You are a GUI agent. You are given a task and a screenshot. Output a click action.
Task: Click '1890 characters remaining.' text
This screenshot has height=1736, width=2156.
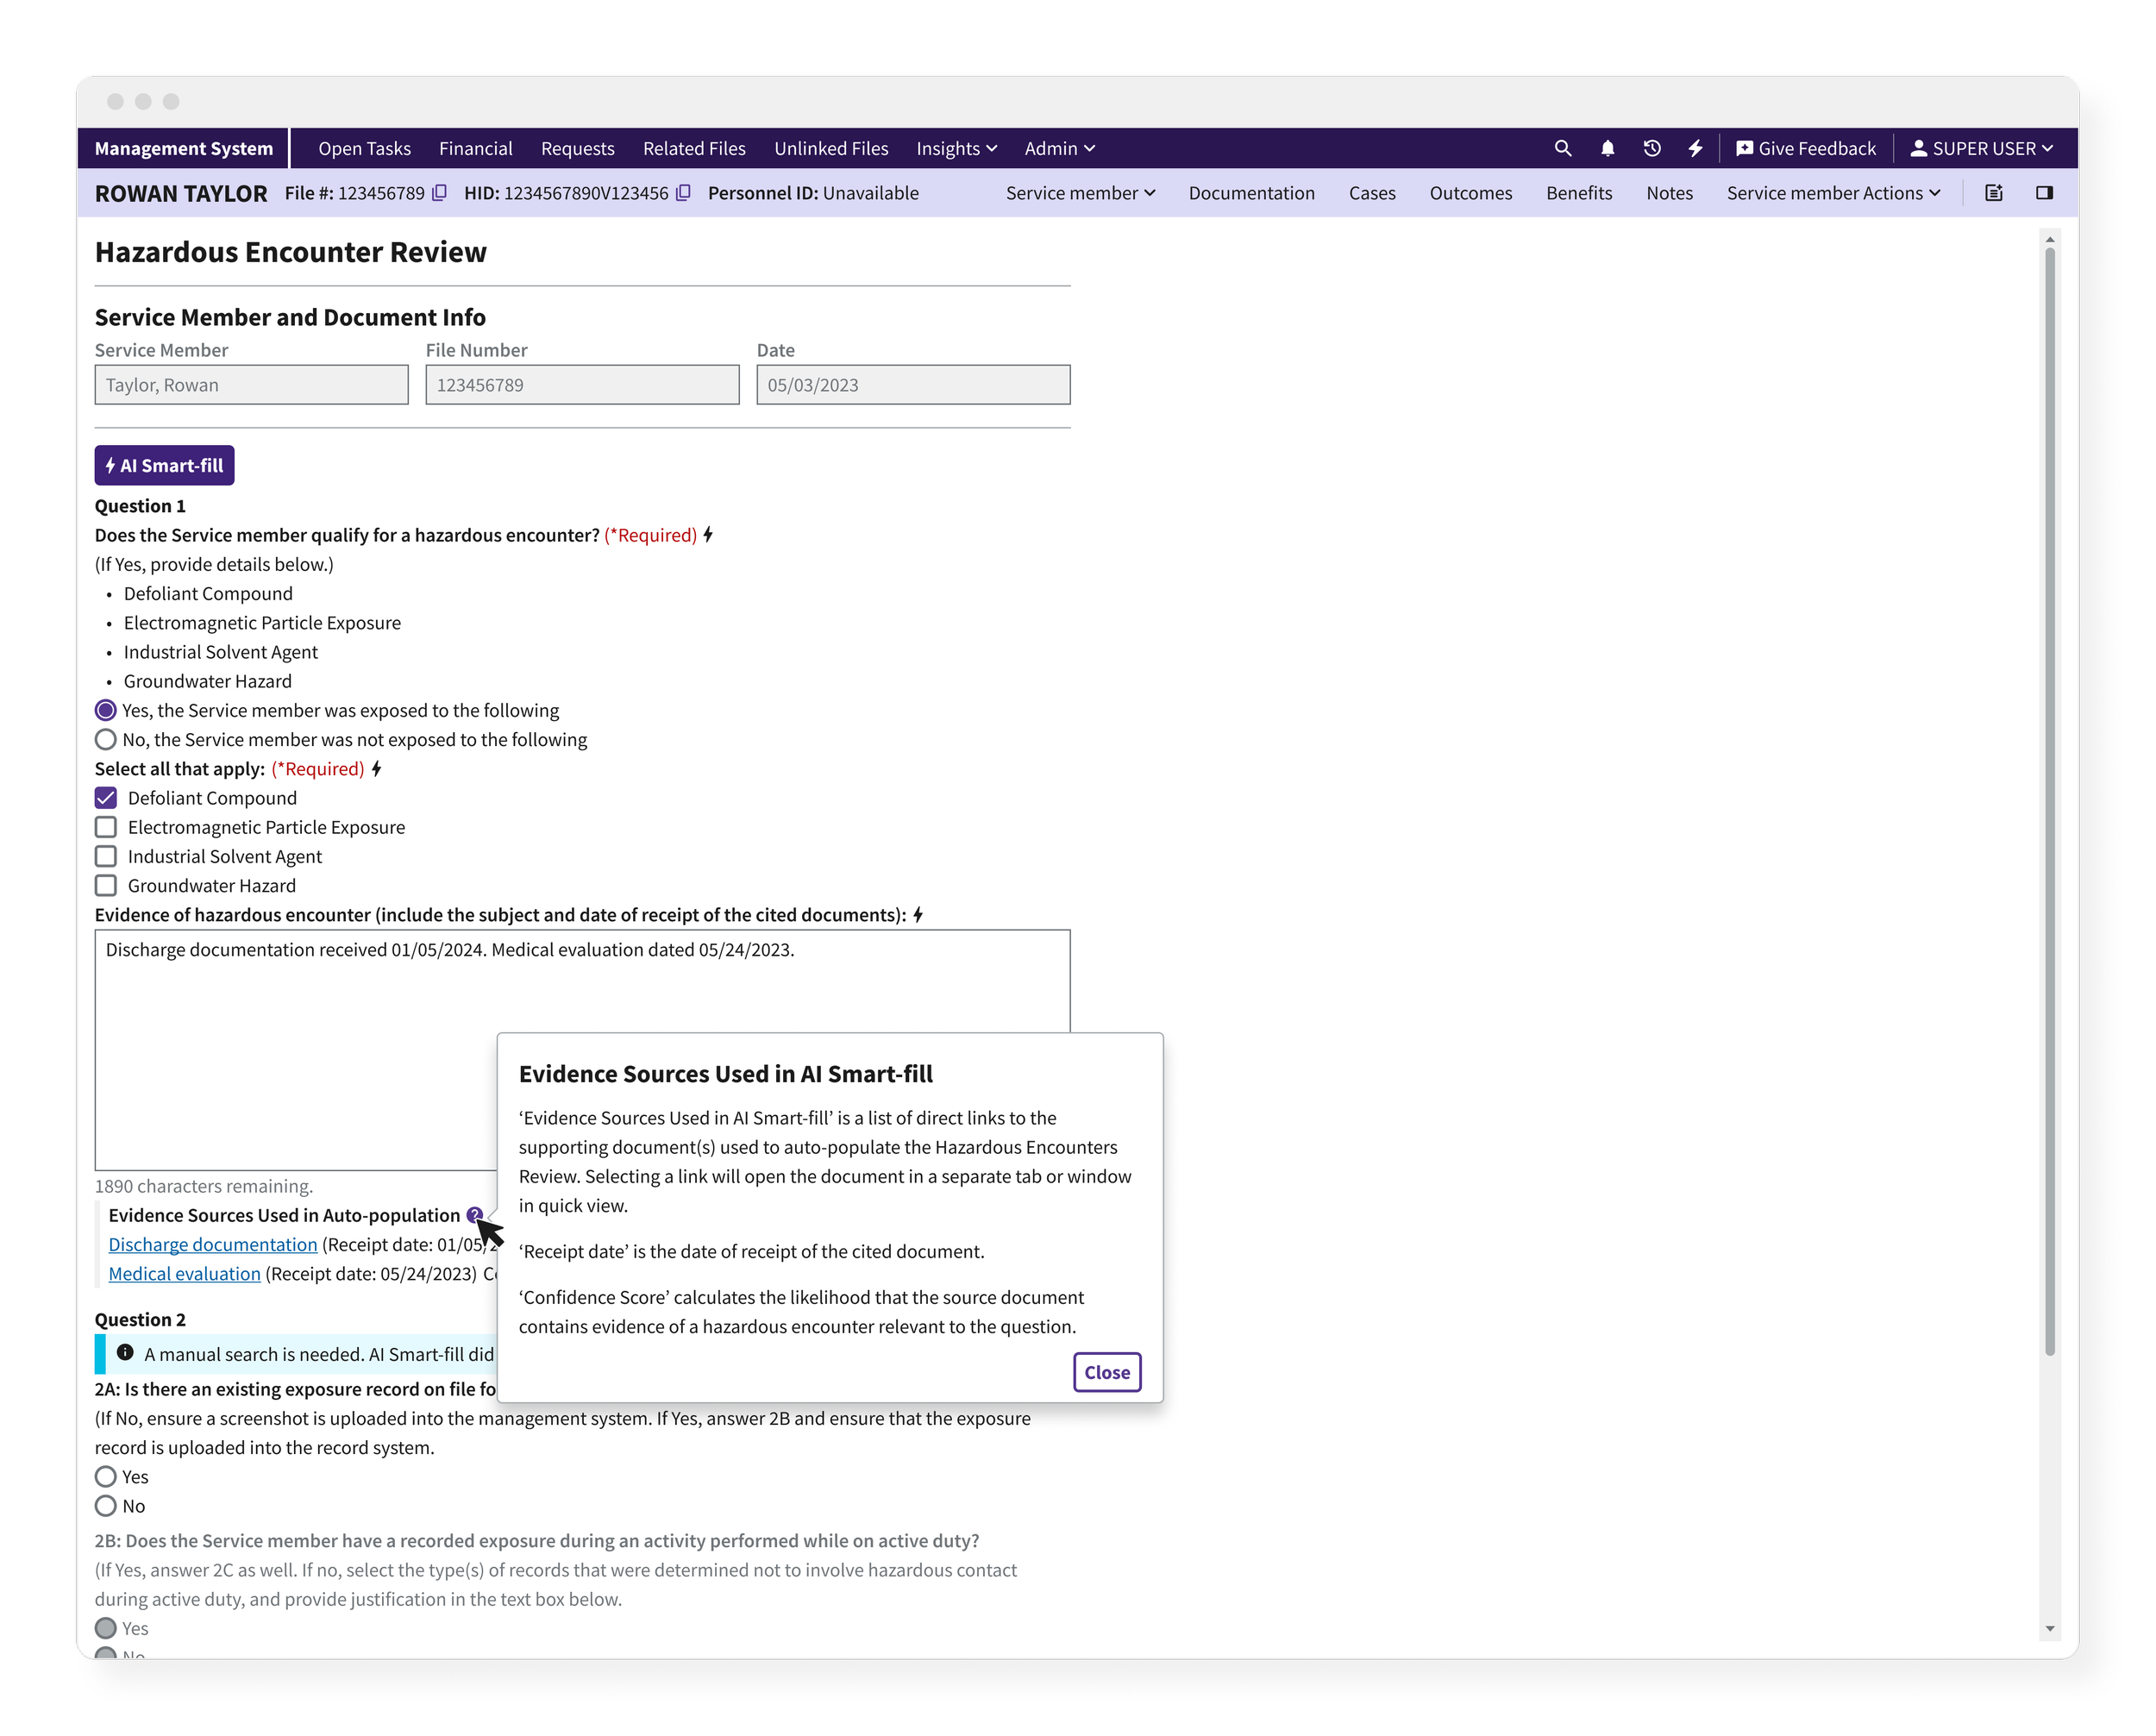203,1185
